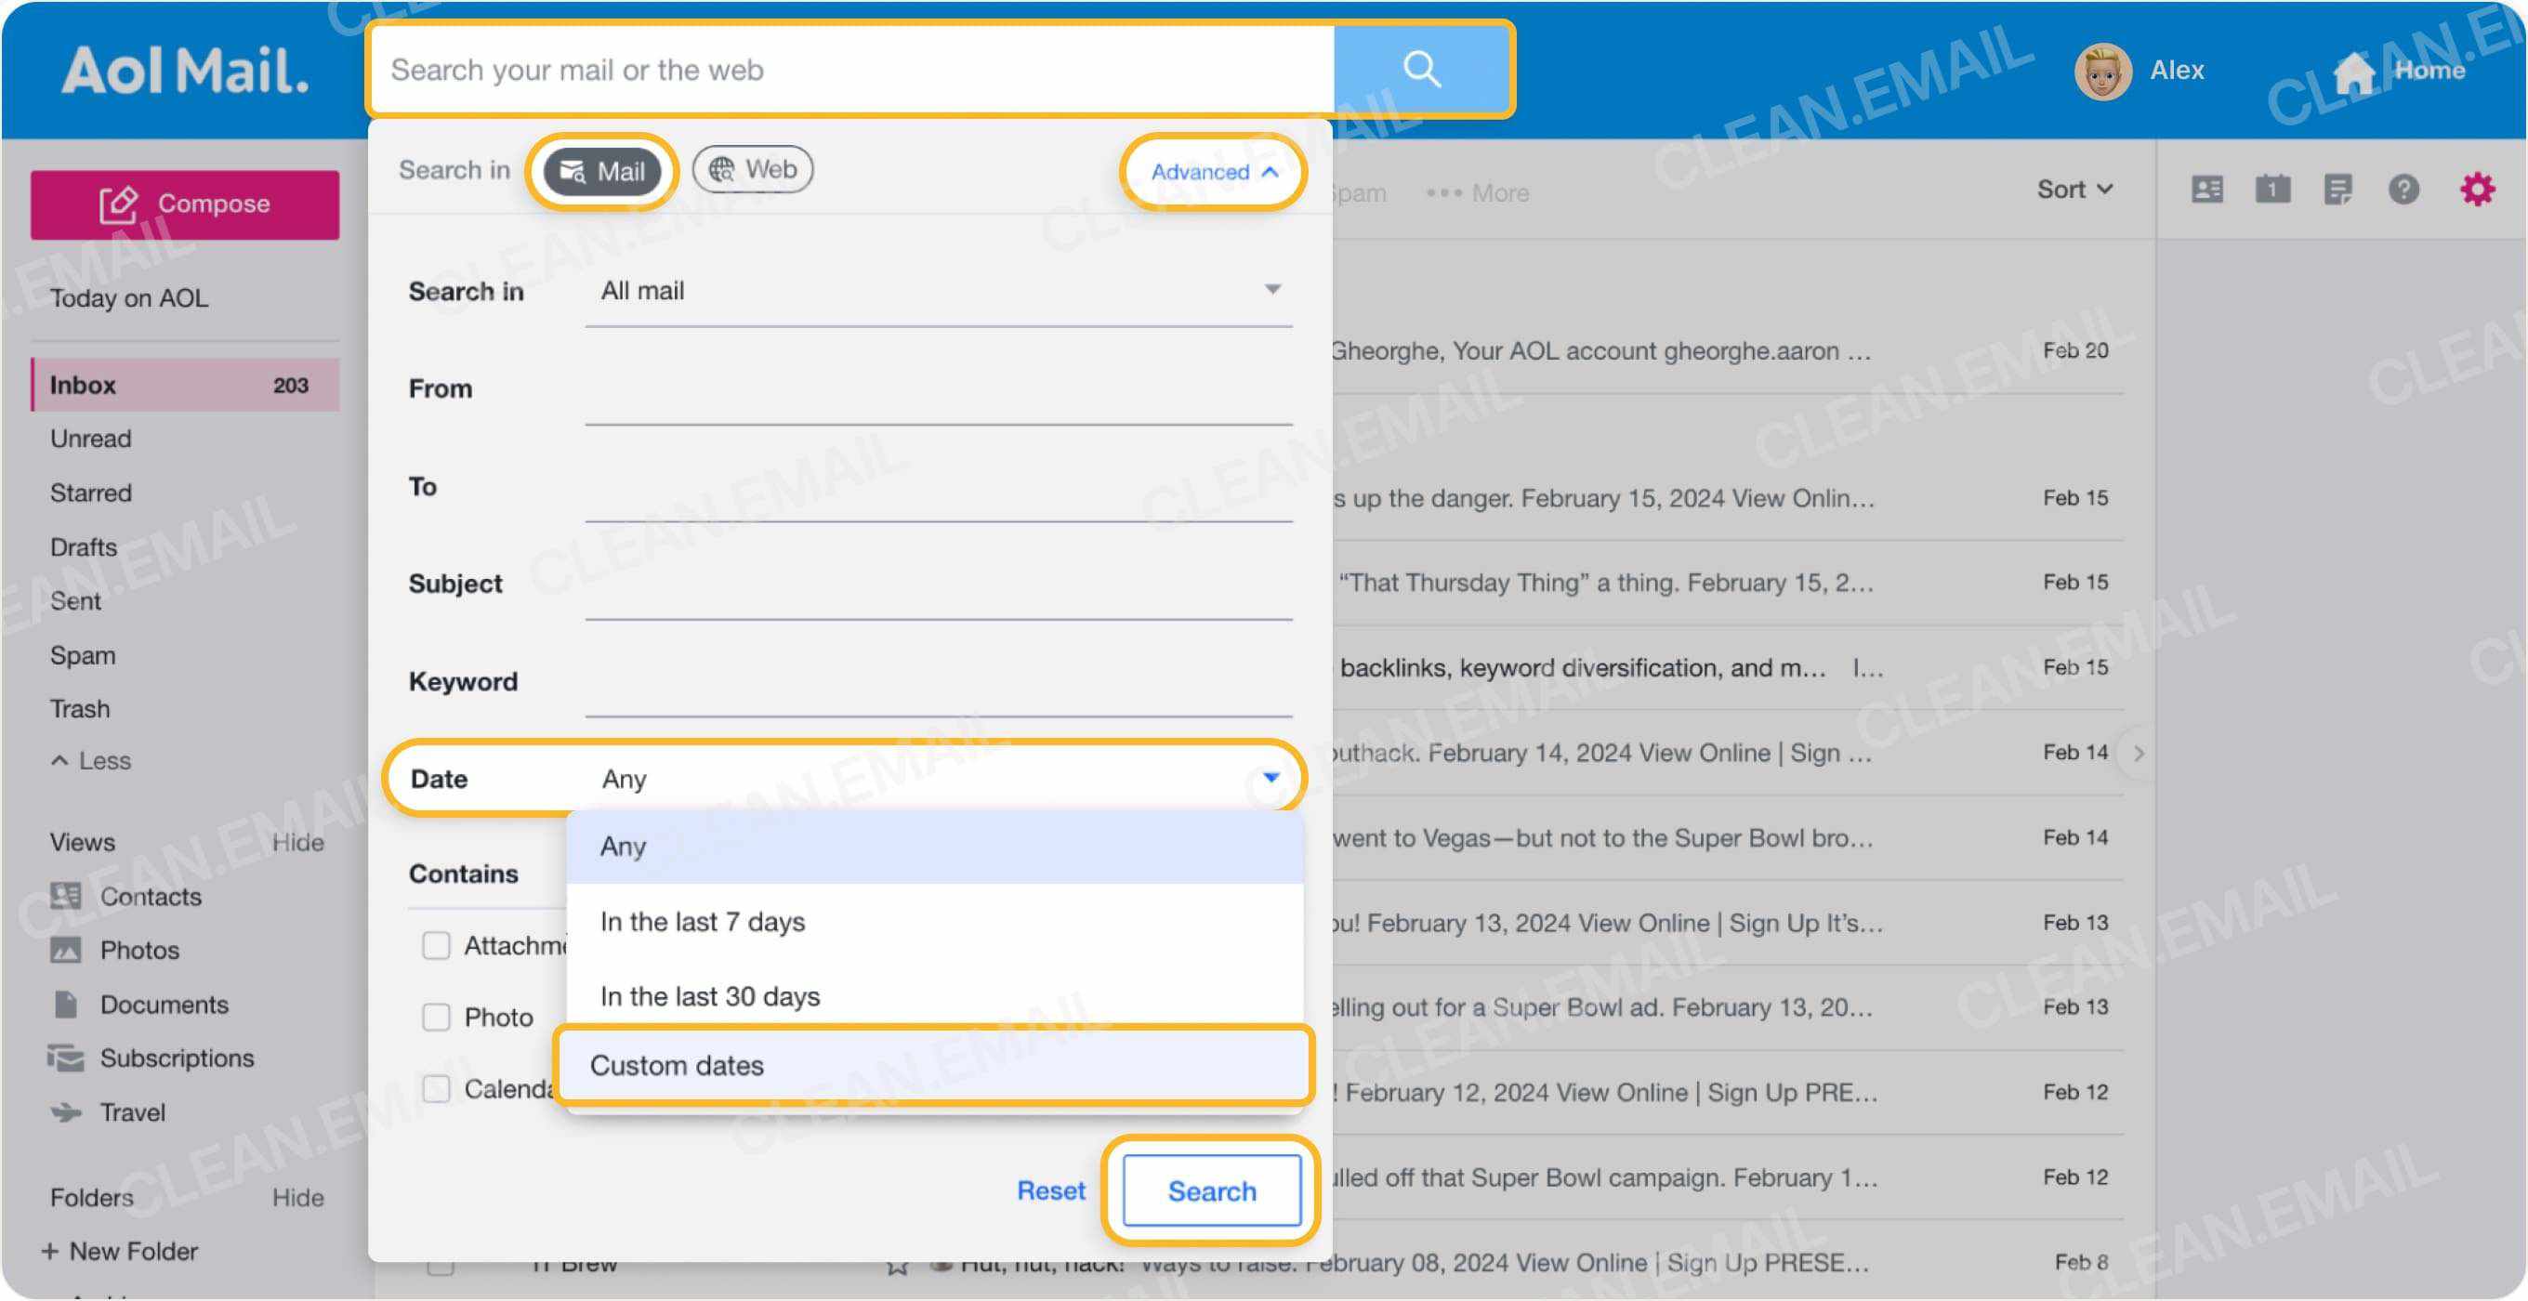This screenshot has height=1301, width=2528.
Task: Open the Help question mark icon
Action: click(x=2404, y=189)
